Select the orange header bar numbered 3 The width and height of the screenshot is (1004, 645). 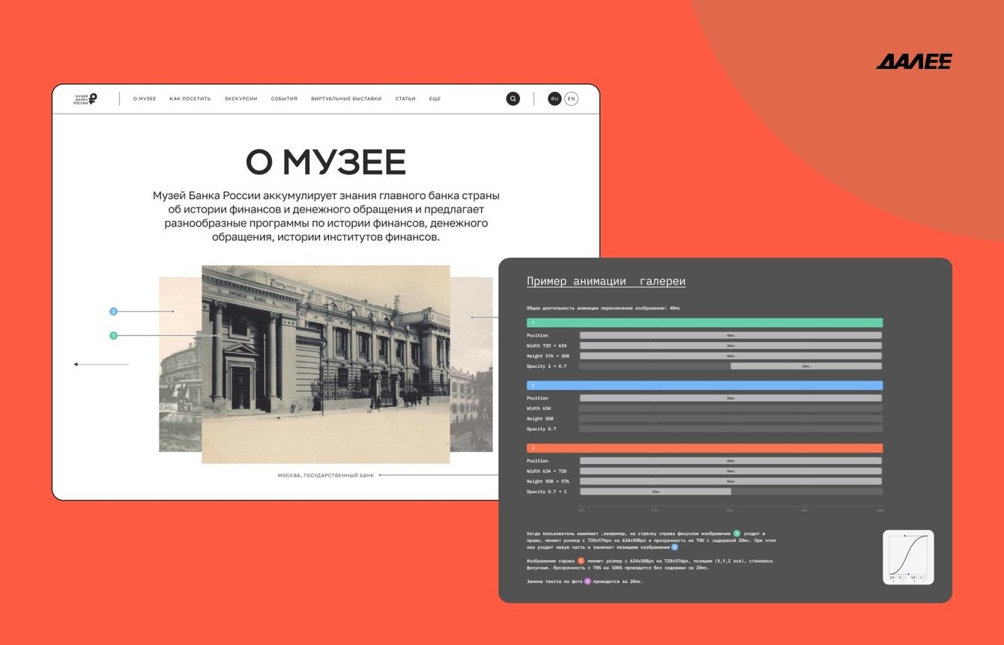(704, 448)
